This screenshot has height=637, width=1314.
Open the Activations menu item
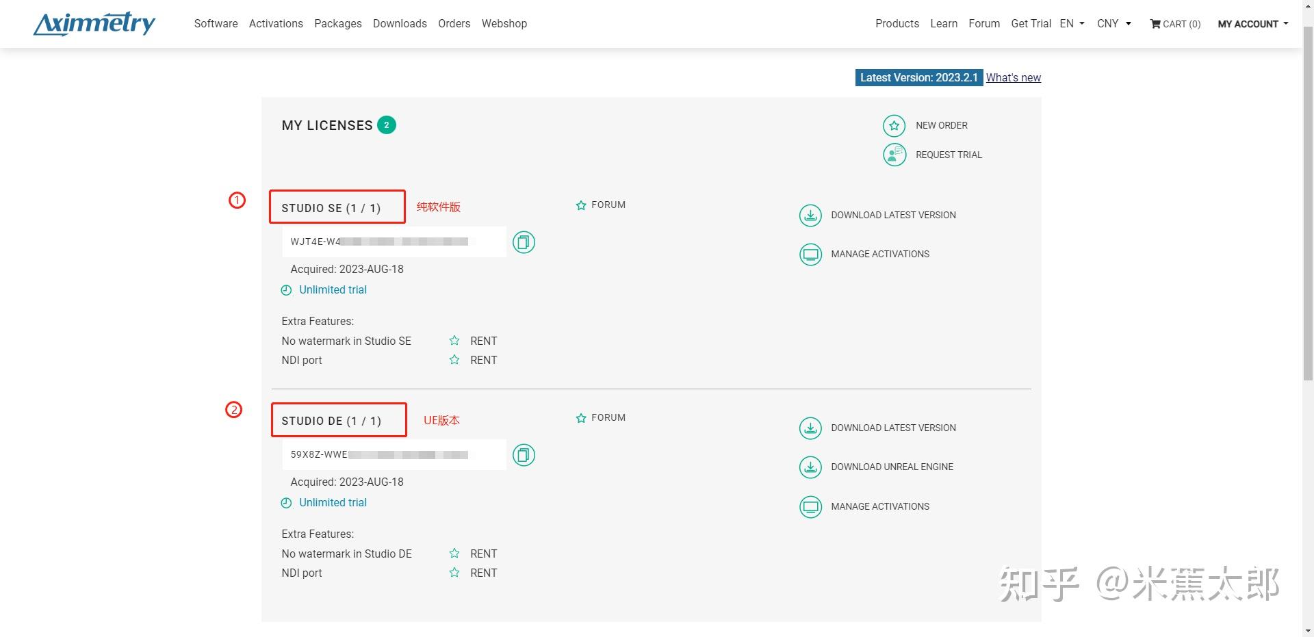click(x=276, y=23)
